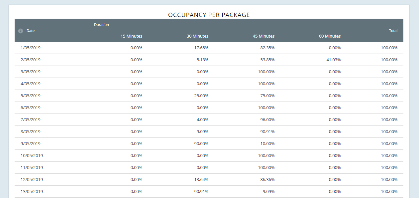Click the 15 Minutes 0.00% for 1/05/2019
This screenshot has height=198, width=419.
[x=137, y=48]
